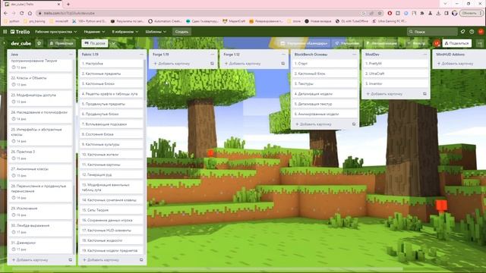This screenshot has height=273, width=486.
Task: Create card from template in Forge 1.19 list
Action: coord(213,64)
